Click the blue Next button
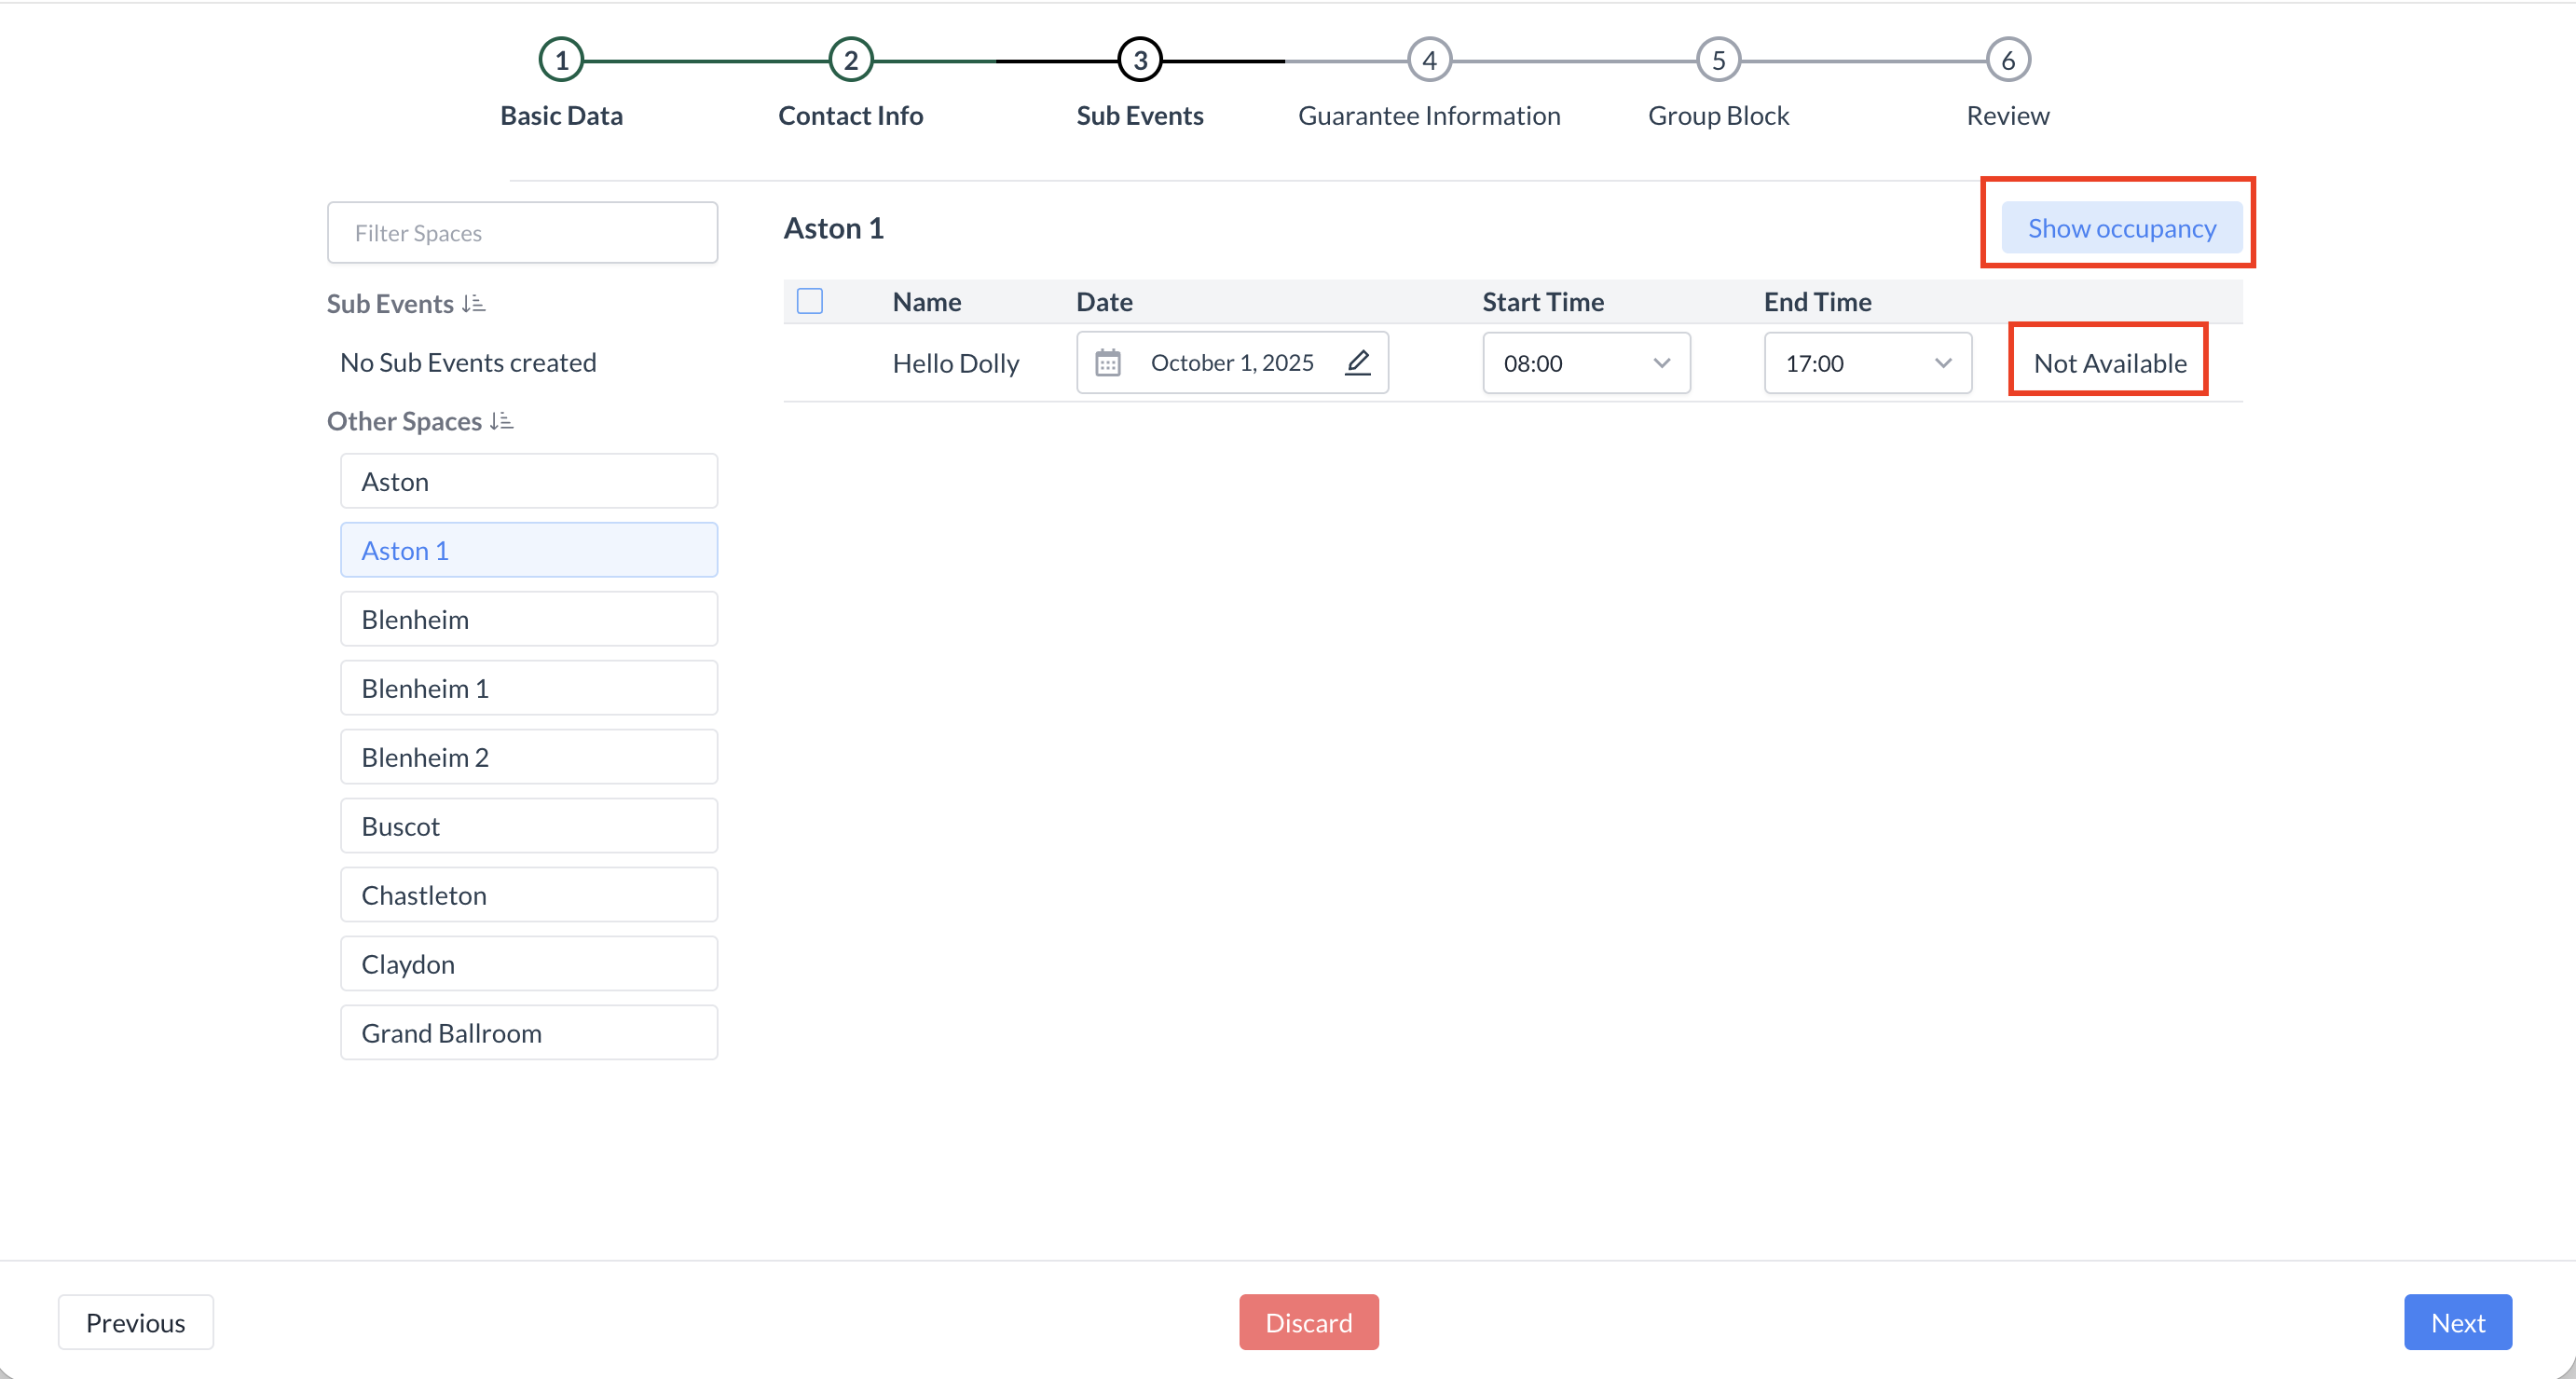The width and height of the screenshot is (2576, 1379). [x=2457, y=1322]
